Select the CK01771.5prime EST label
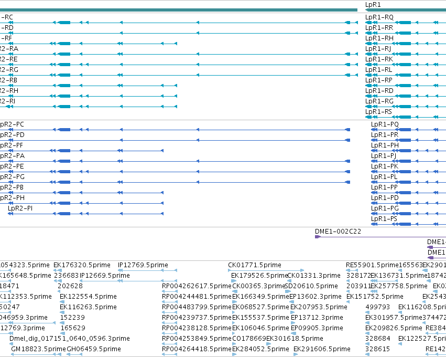This screenshot has height=357, width=446. pyautogui.click(x=255, y=265)
